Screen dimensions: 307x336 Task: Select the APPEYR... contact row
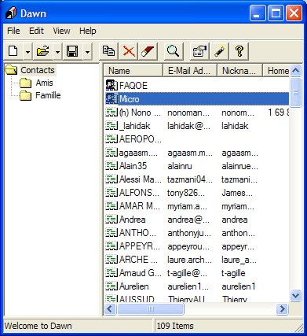[197, 246]
